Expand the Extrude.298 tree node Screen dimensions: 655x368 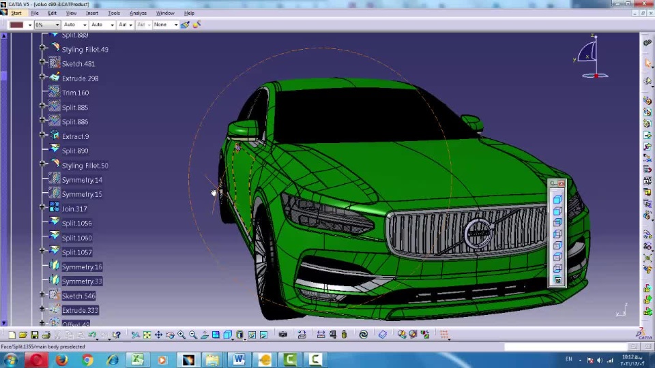42,77
